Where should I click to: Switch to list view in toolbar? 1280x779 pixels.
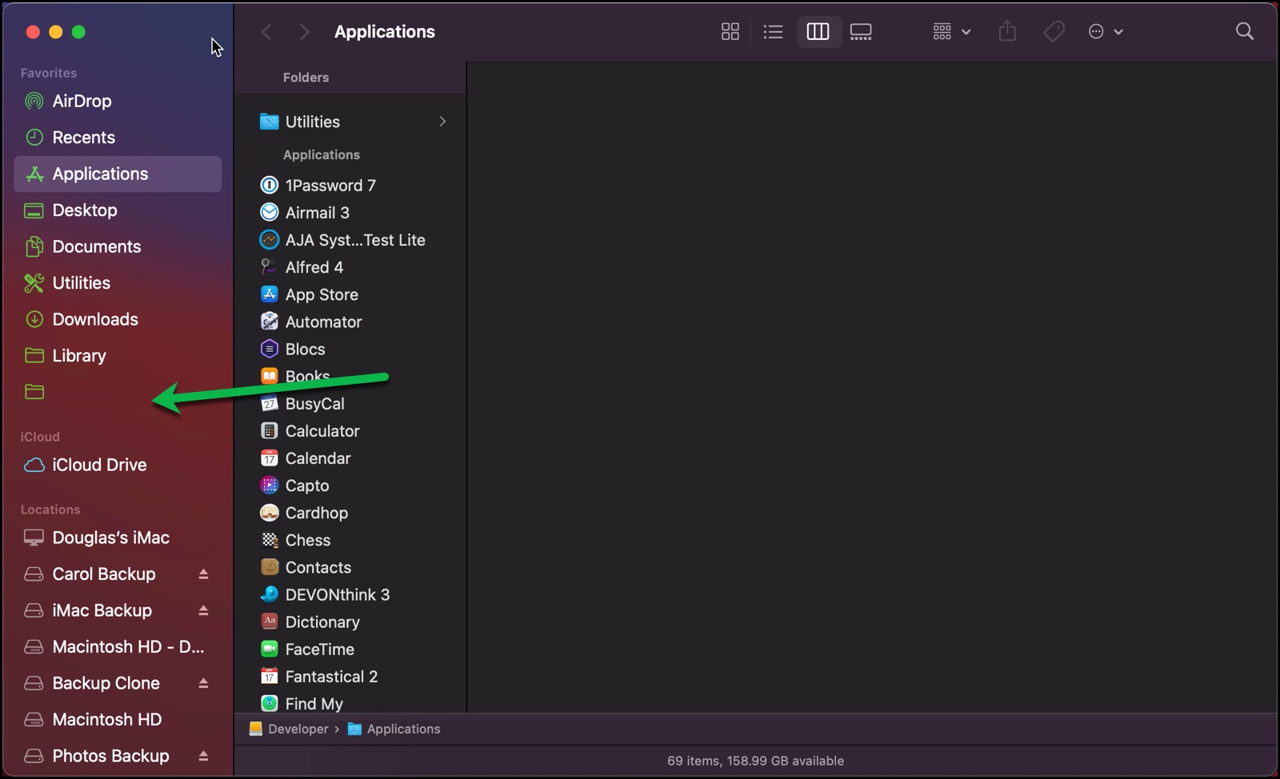pyautogui.click(x=773, y=31)
